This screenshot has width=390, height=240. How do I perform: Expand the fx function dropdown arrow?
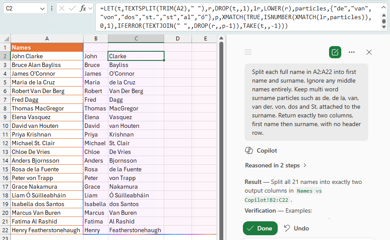90,8
